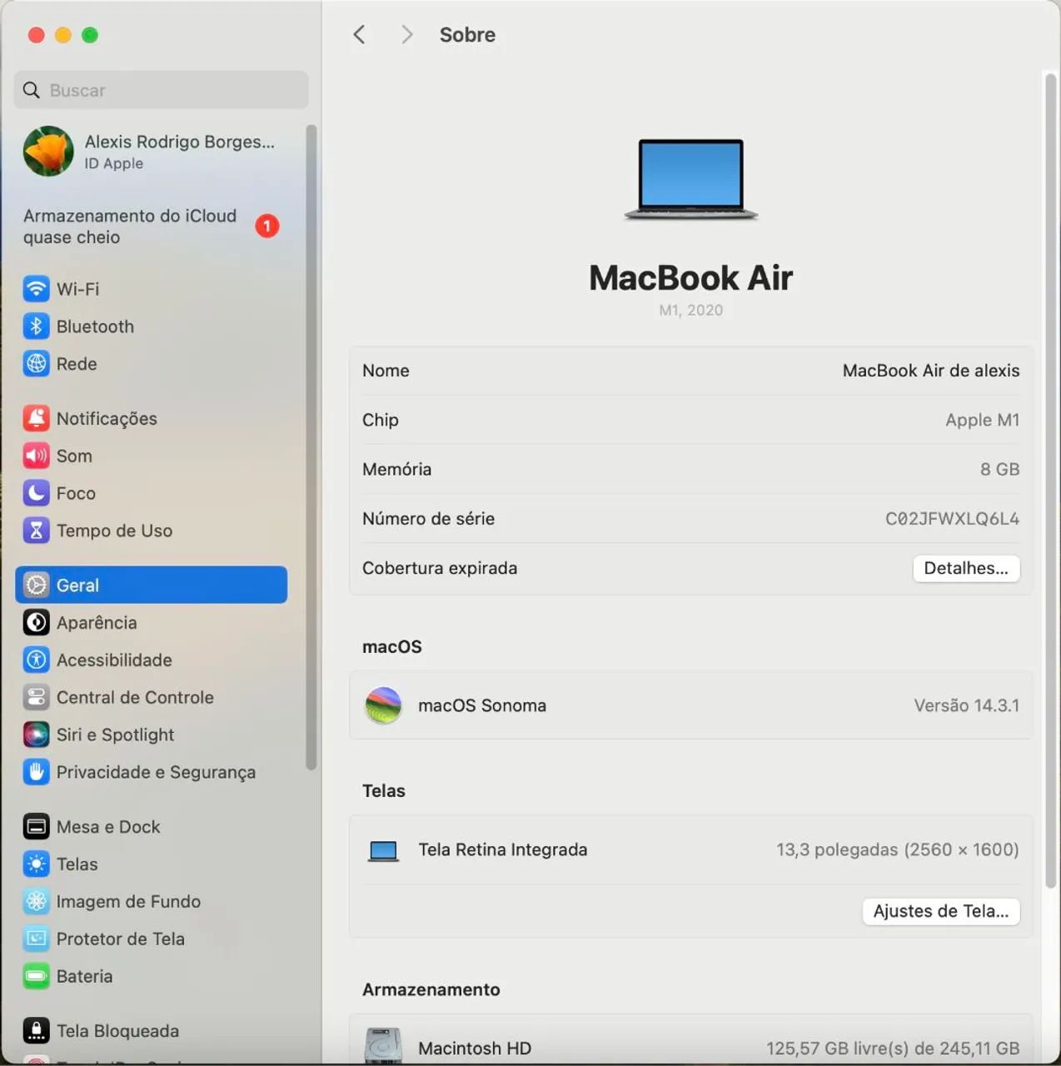The height and width of the screenshot is (1066, 1061).
Task: Select Notificações label in sidebar
Action: 107,418
